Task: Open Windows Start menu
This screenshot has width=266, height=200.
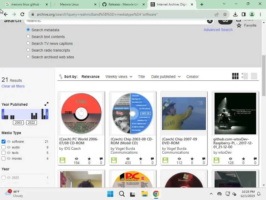Action: point(110,194)
